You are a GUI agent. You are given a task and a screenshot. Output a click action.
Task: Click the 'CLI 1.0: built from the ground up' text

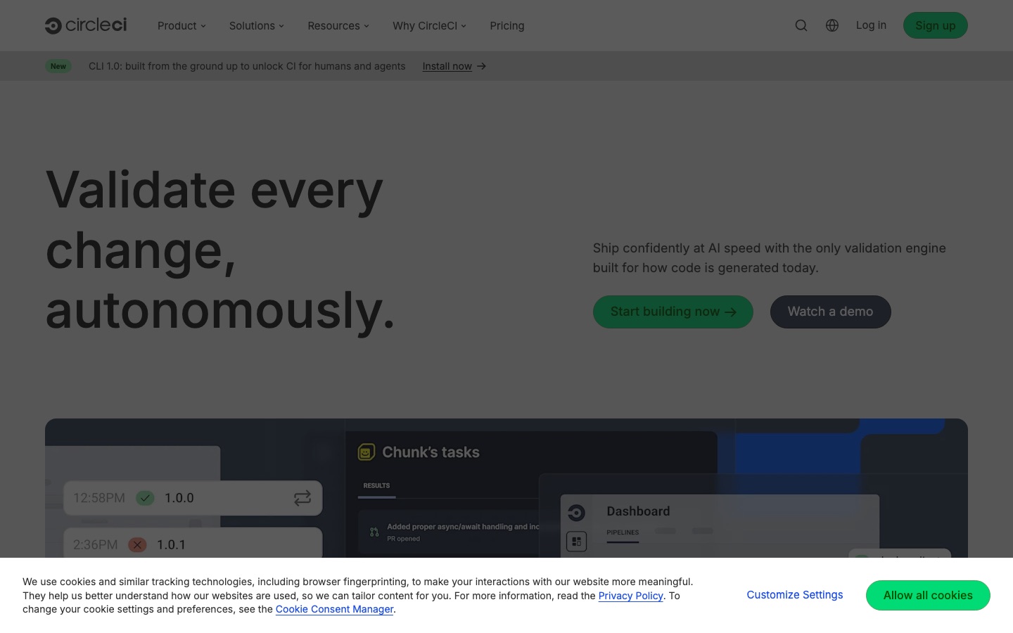point(247,66)
